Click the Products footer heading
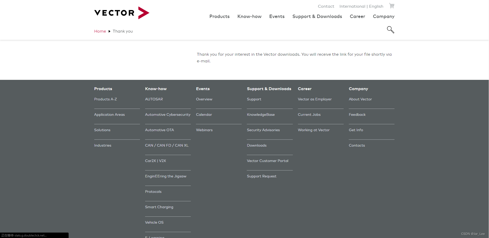Screen dimensions: 489x238 click(103, 89)
